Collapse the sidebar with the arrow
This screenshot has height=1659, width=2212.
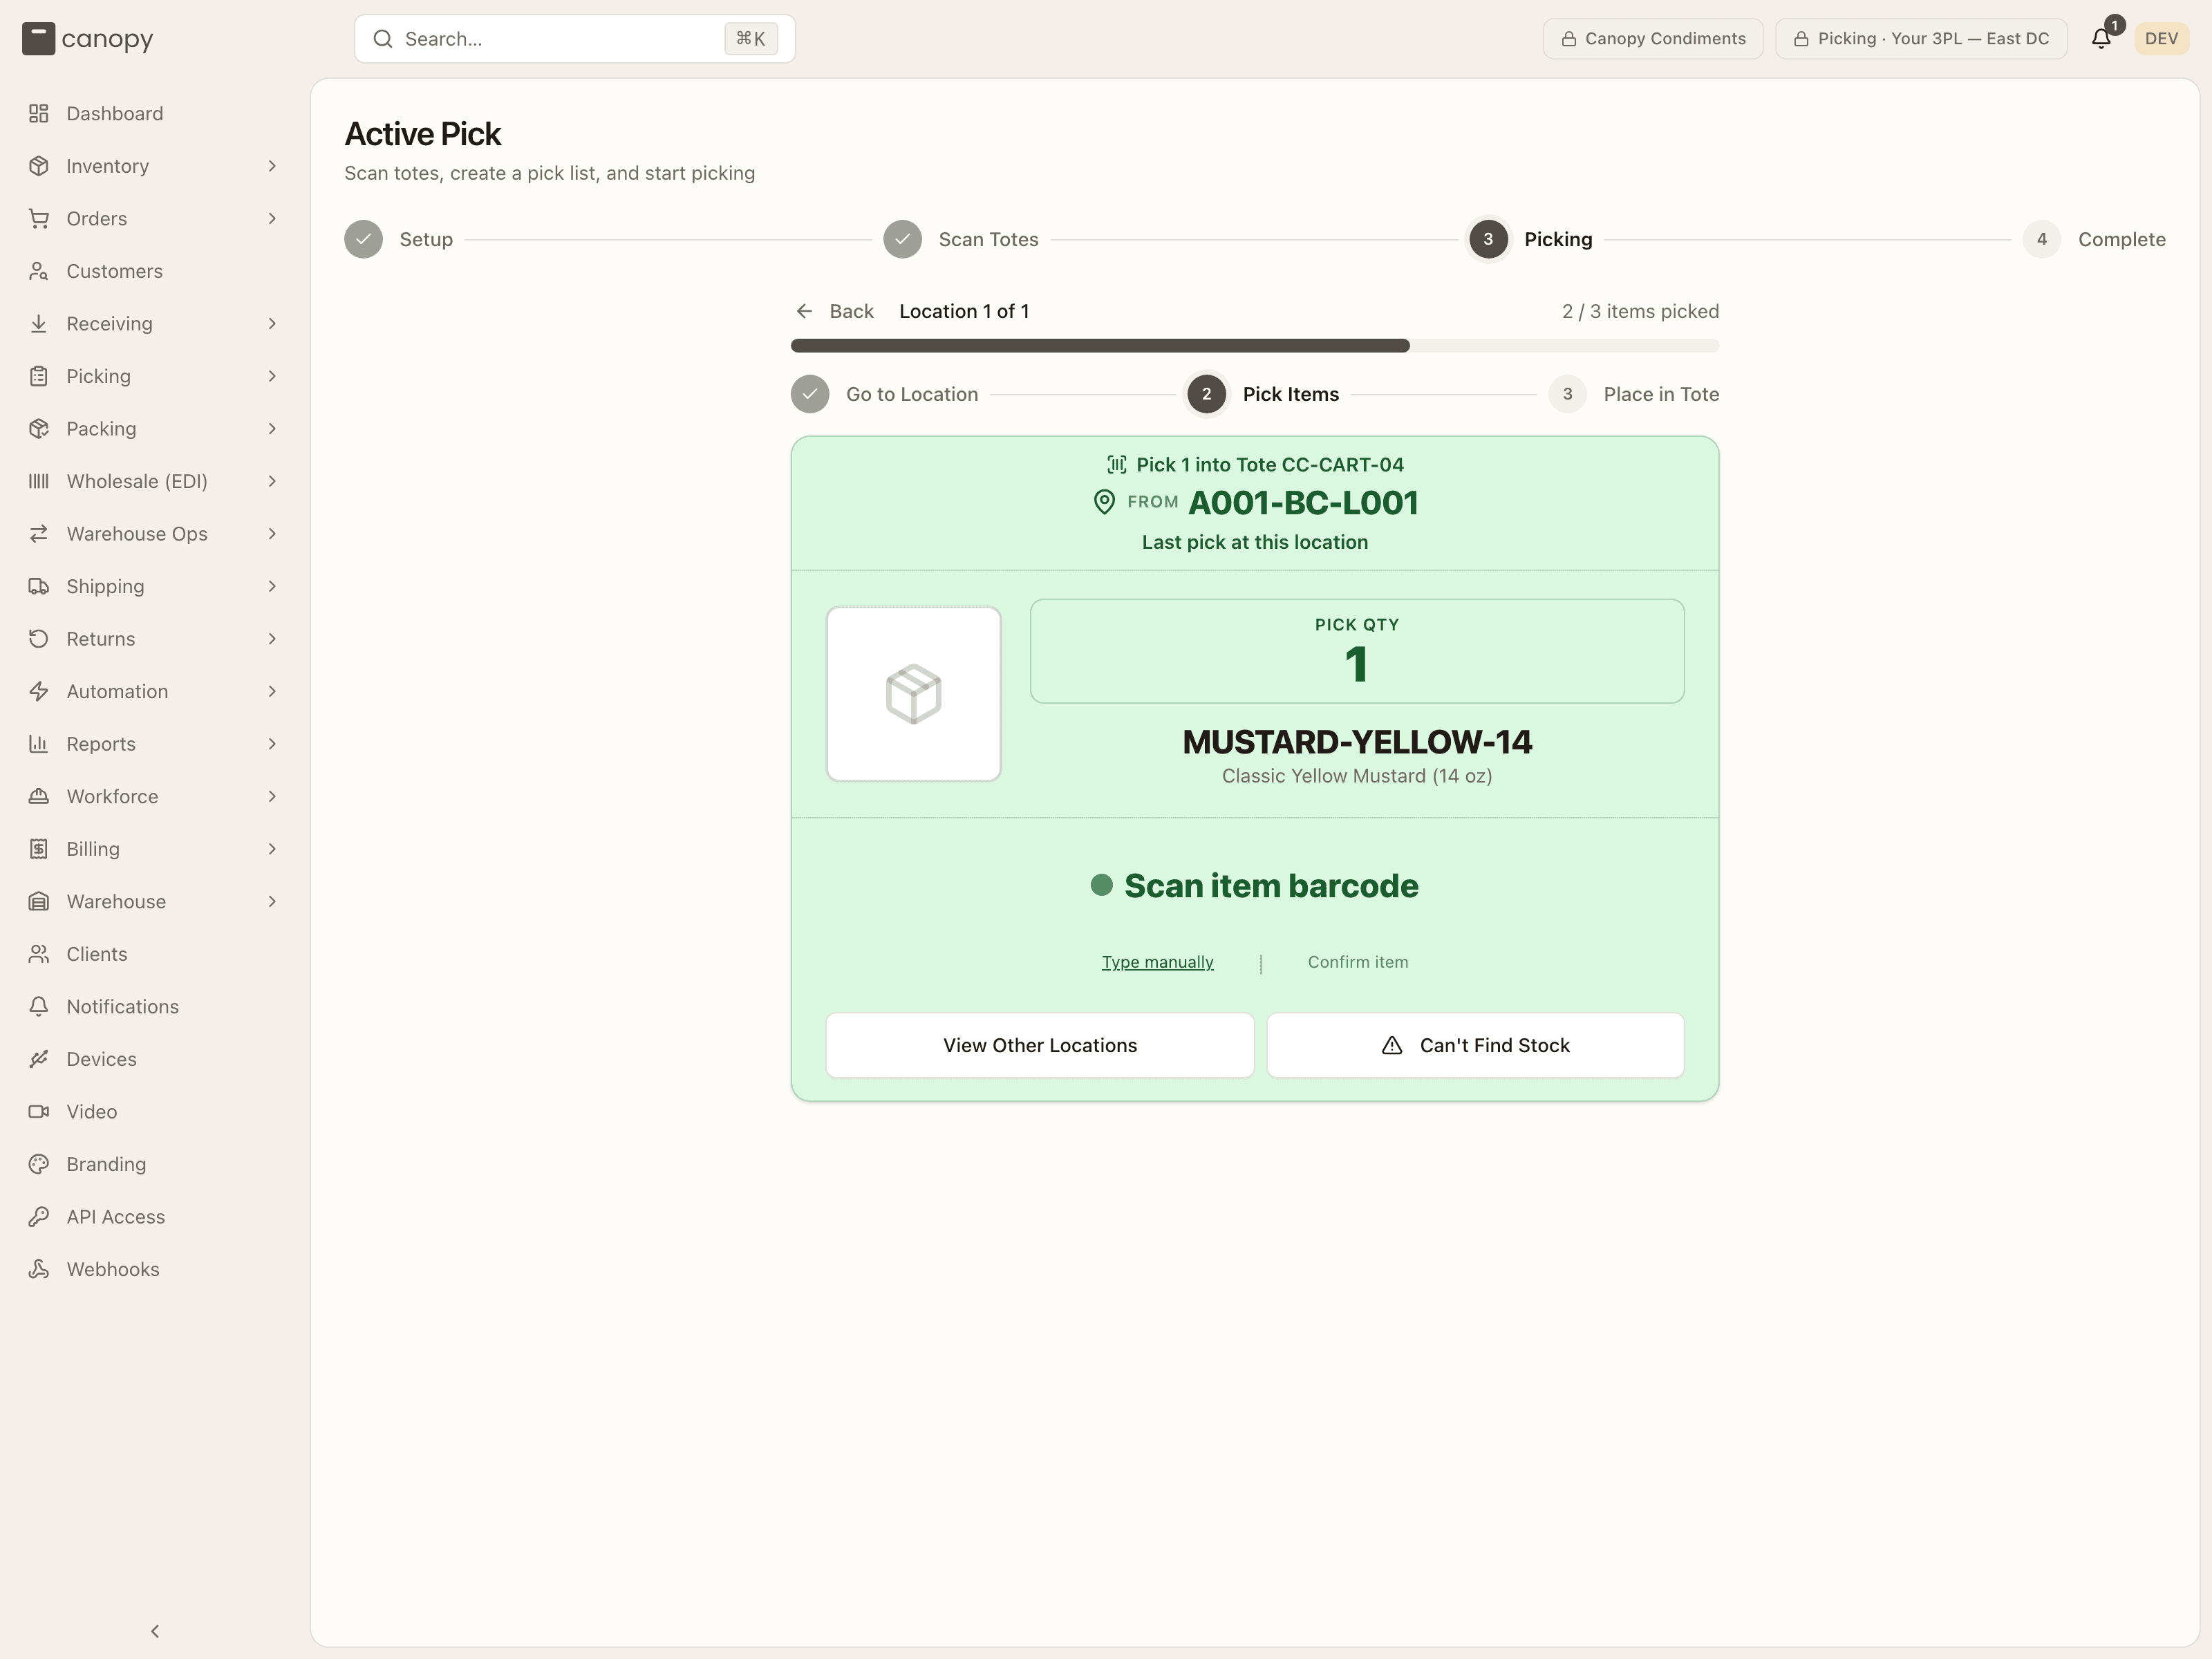coord(155,1631)
